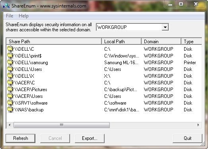Viewport: 208px width, 149px height.
Task: Click the \\DELL\samsung printer share icon
Action: pos(10,62)
